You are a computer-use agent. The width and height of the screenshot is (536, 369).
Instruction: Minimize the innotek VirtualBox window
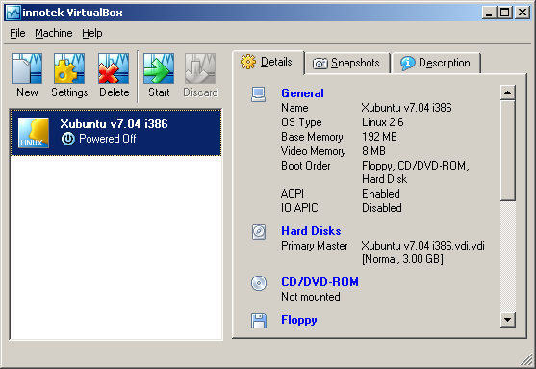(489, 13)
